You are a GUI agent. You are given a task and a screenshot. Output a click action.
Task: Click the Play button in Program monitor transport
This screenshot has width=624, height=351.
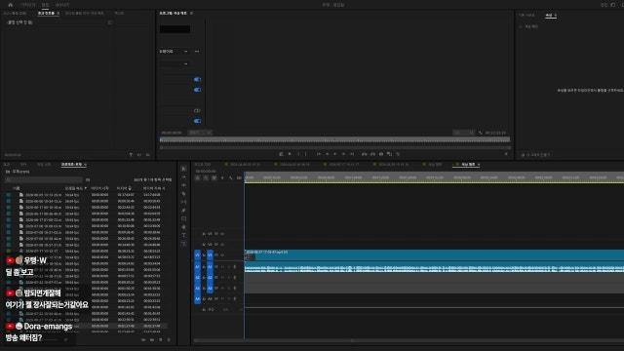335,154
